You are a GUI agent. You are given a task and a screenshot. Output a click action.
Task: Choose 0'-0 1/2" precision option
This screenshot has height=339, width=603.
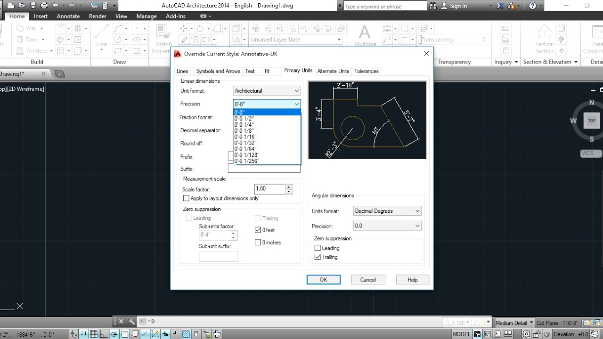point(267,119)
